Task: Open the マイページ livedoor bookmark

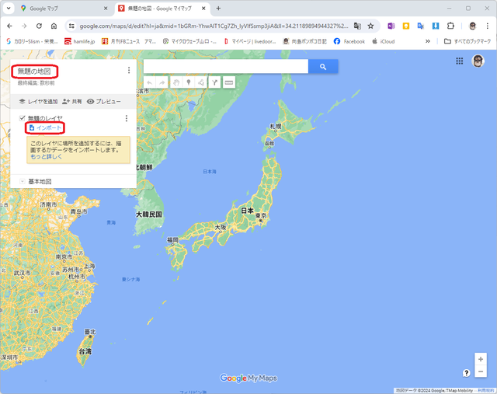Action: click(250, 41)
